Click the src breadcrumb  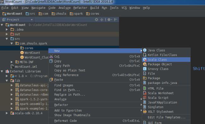click(31, 14)
